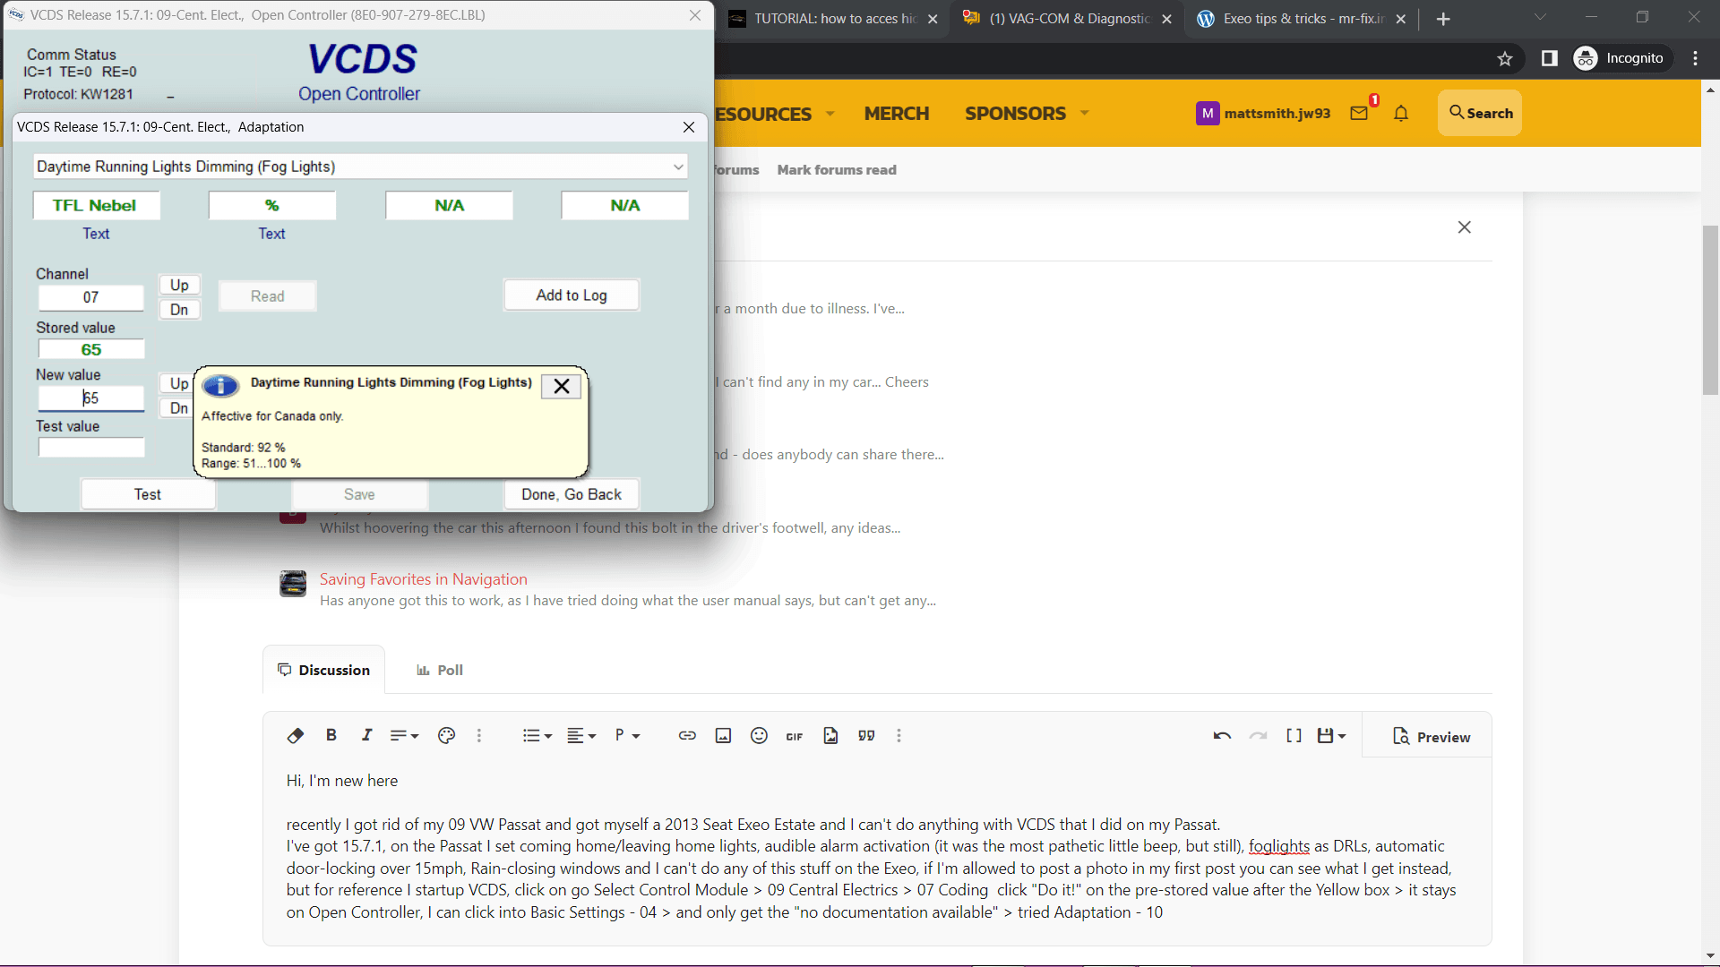Switch to Exeo tips & tricks tab
Screen dimensions: 1720x967
click(1303, 19)
